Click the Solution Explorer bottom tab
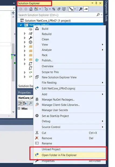115x167 pixels. pos(26,86)
